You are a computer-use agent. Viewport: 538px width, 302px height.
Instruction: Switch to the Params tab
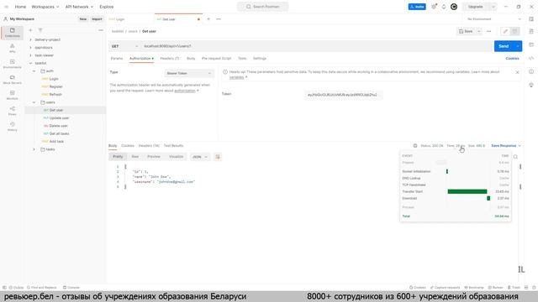117,59
